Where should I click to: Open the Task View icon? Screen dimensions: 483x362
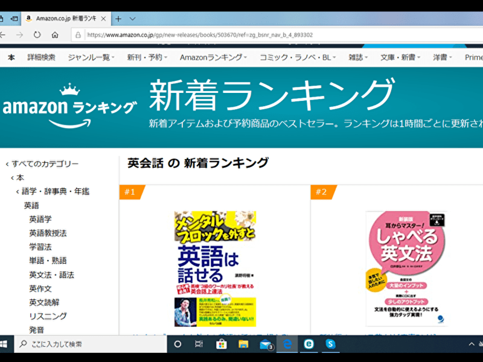199,344
